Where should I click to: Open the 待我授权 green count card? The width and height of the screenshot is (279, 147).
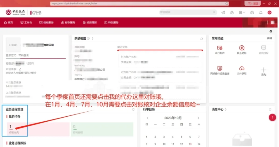102,129
